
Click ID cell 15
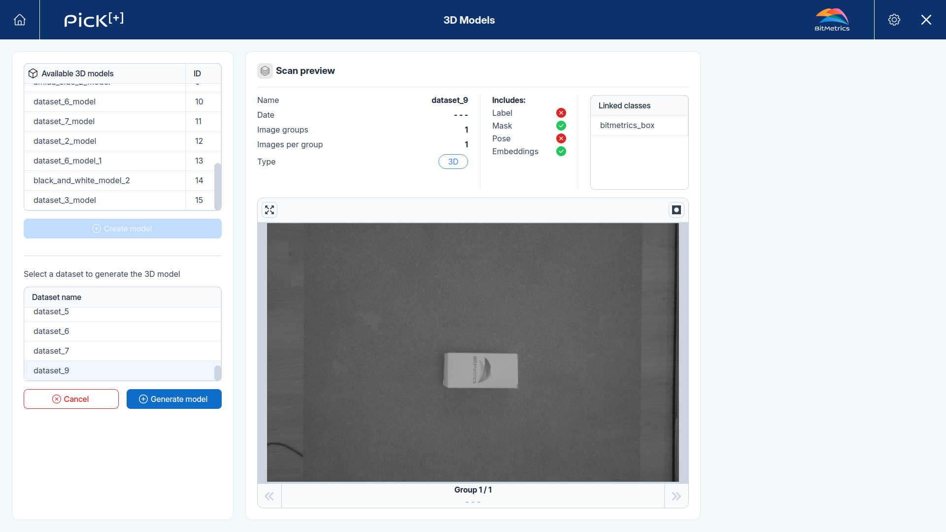coord(199,200)
